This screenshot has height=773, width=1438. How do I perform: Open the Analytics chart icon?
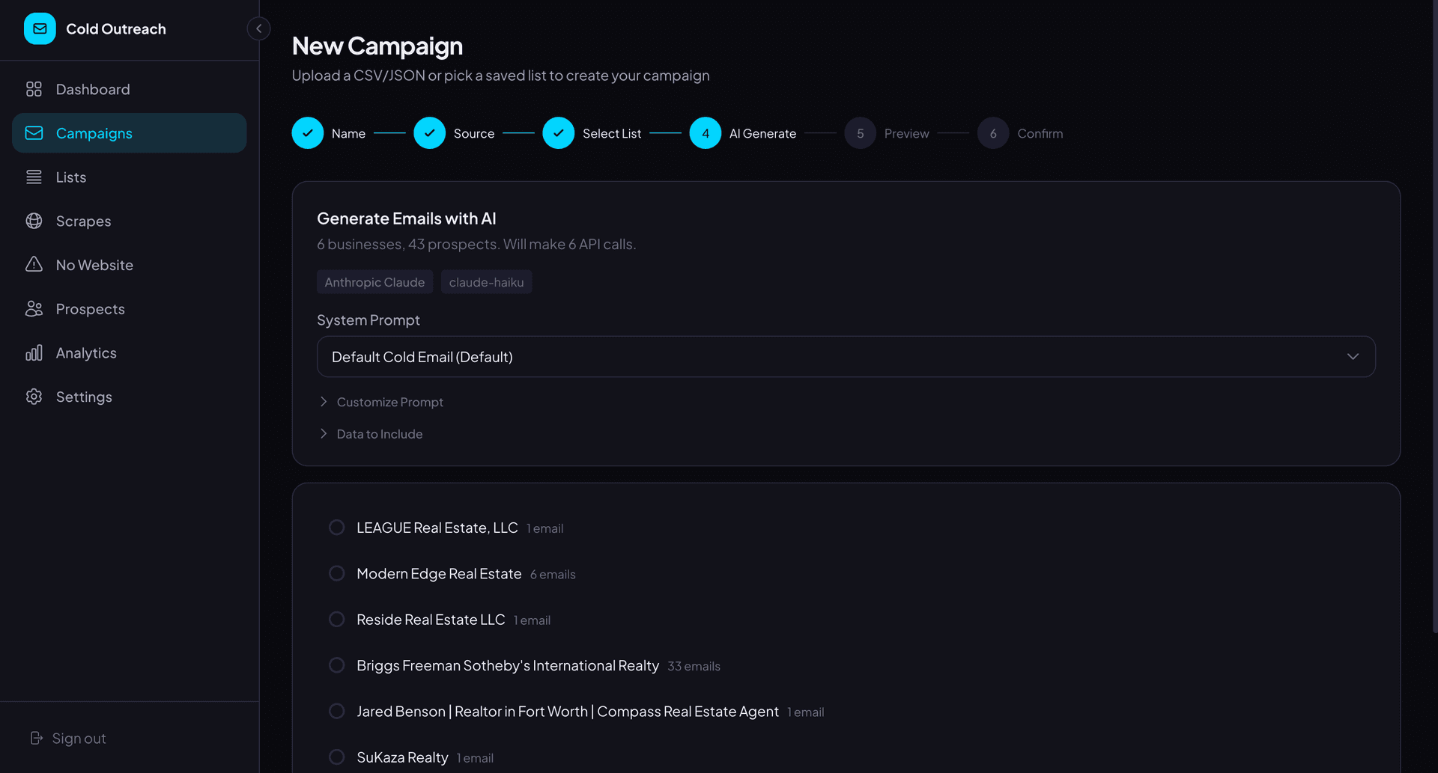click(34, 352)
